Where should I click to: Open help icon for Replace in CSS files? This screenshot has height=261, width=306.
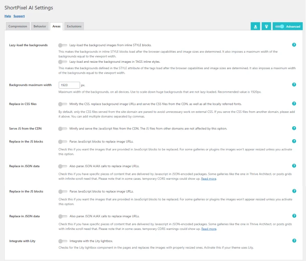pos(294,104)
